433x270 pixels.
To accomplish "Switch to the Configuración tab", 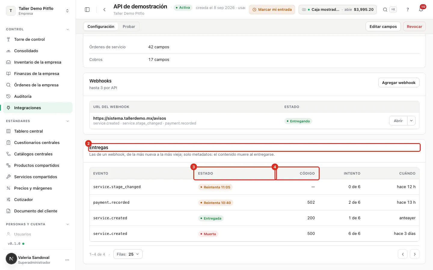I will 101,26.
